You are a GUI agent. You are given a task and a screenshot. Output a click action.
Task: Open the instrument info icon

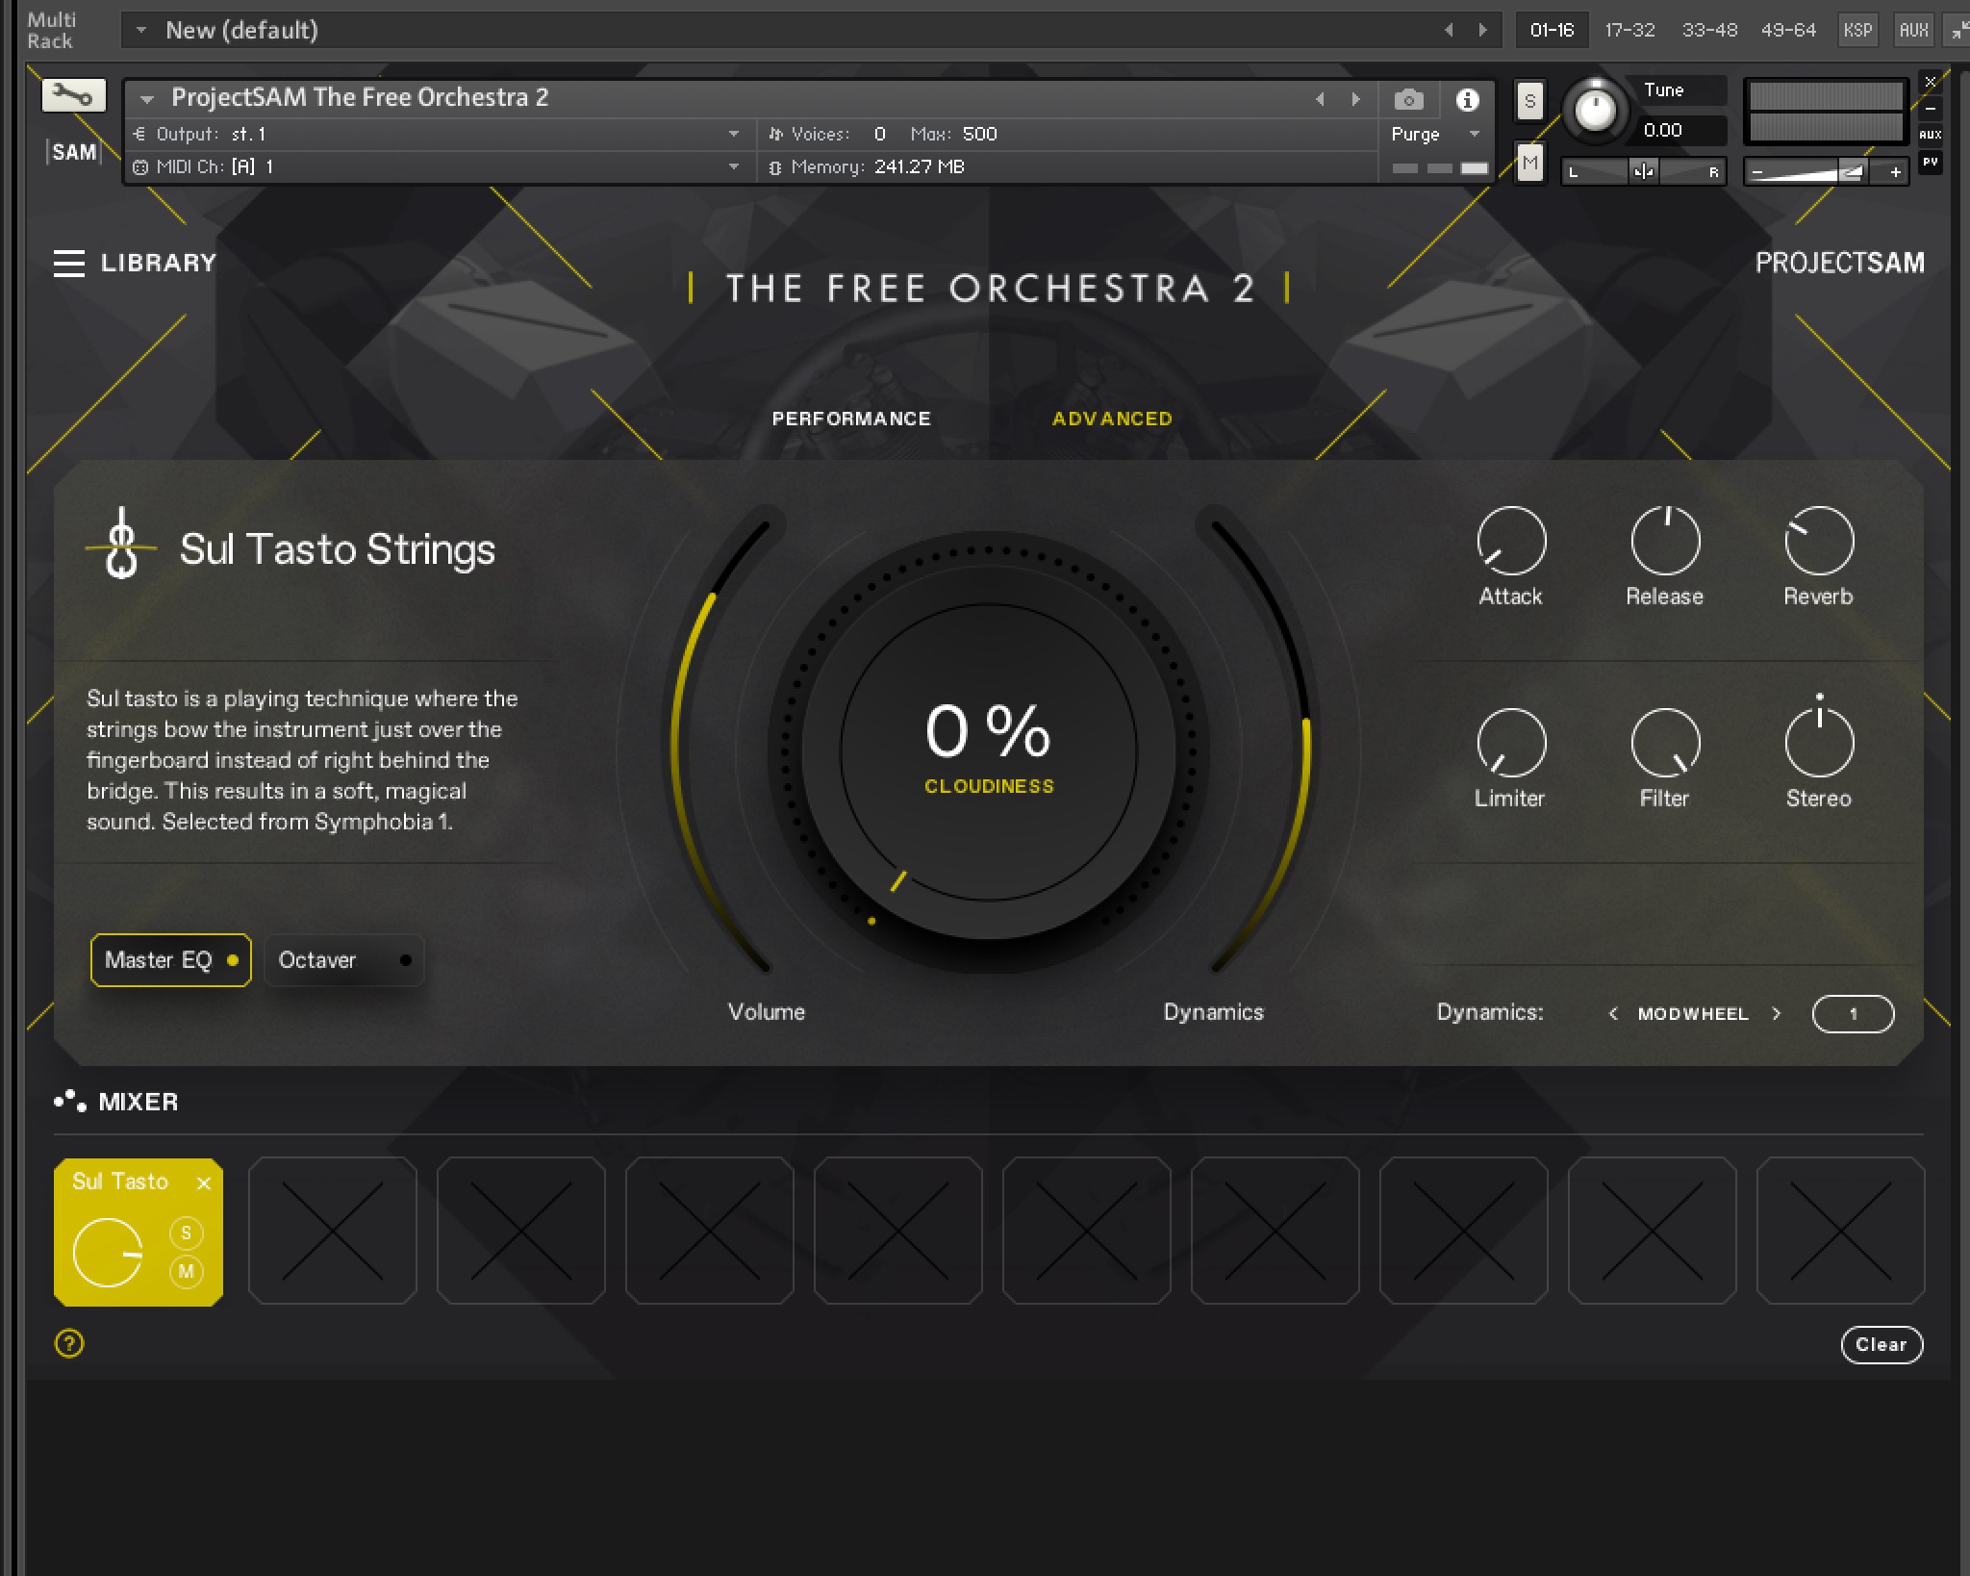coord(1467,99)
